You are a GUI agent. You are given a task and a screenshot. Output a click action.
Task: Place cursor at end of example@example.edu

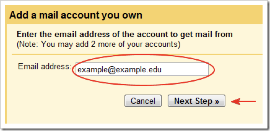tap(162, 70)
